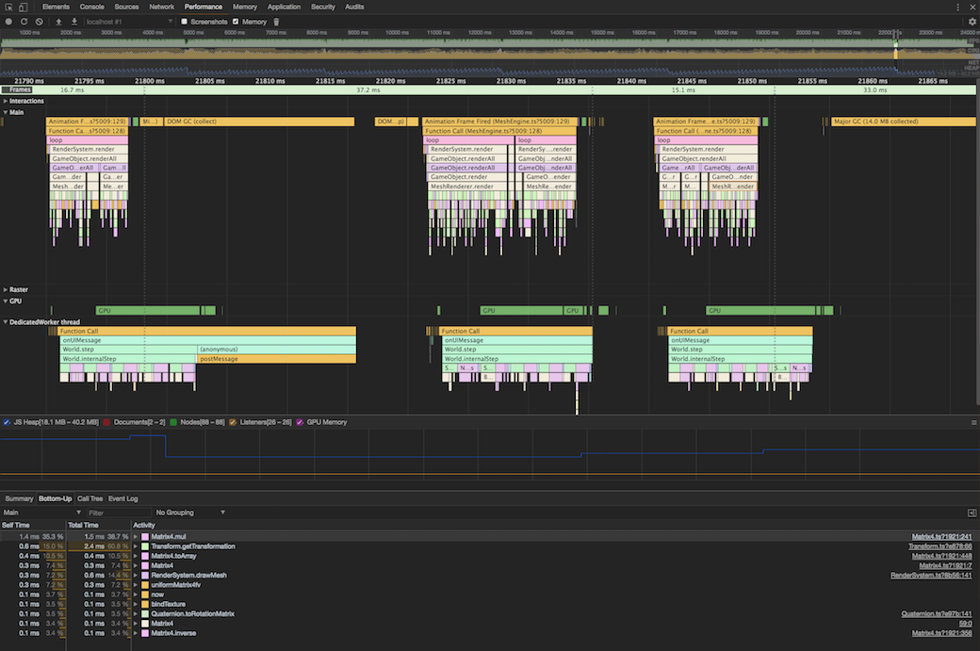Open the Transform.ts source link
The height and width of the screenshot is (651, 980).
pyautogui.click(x=940, y=546)
